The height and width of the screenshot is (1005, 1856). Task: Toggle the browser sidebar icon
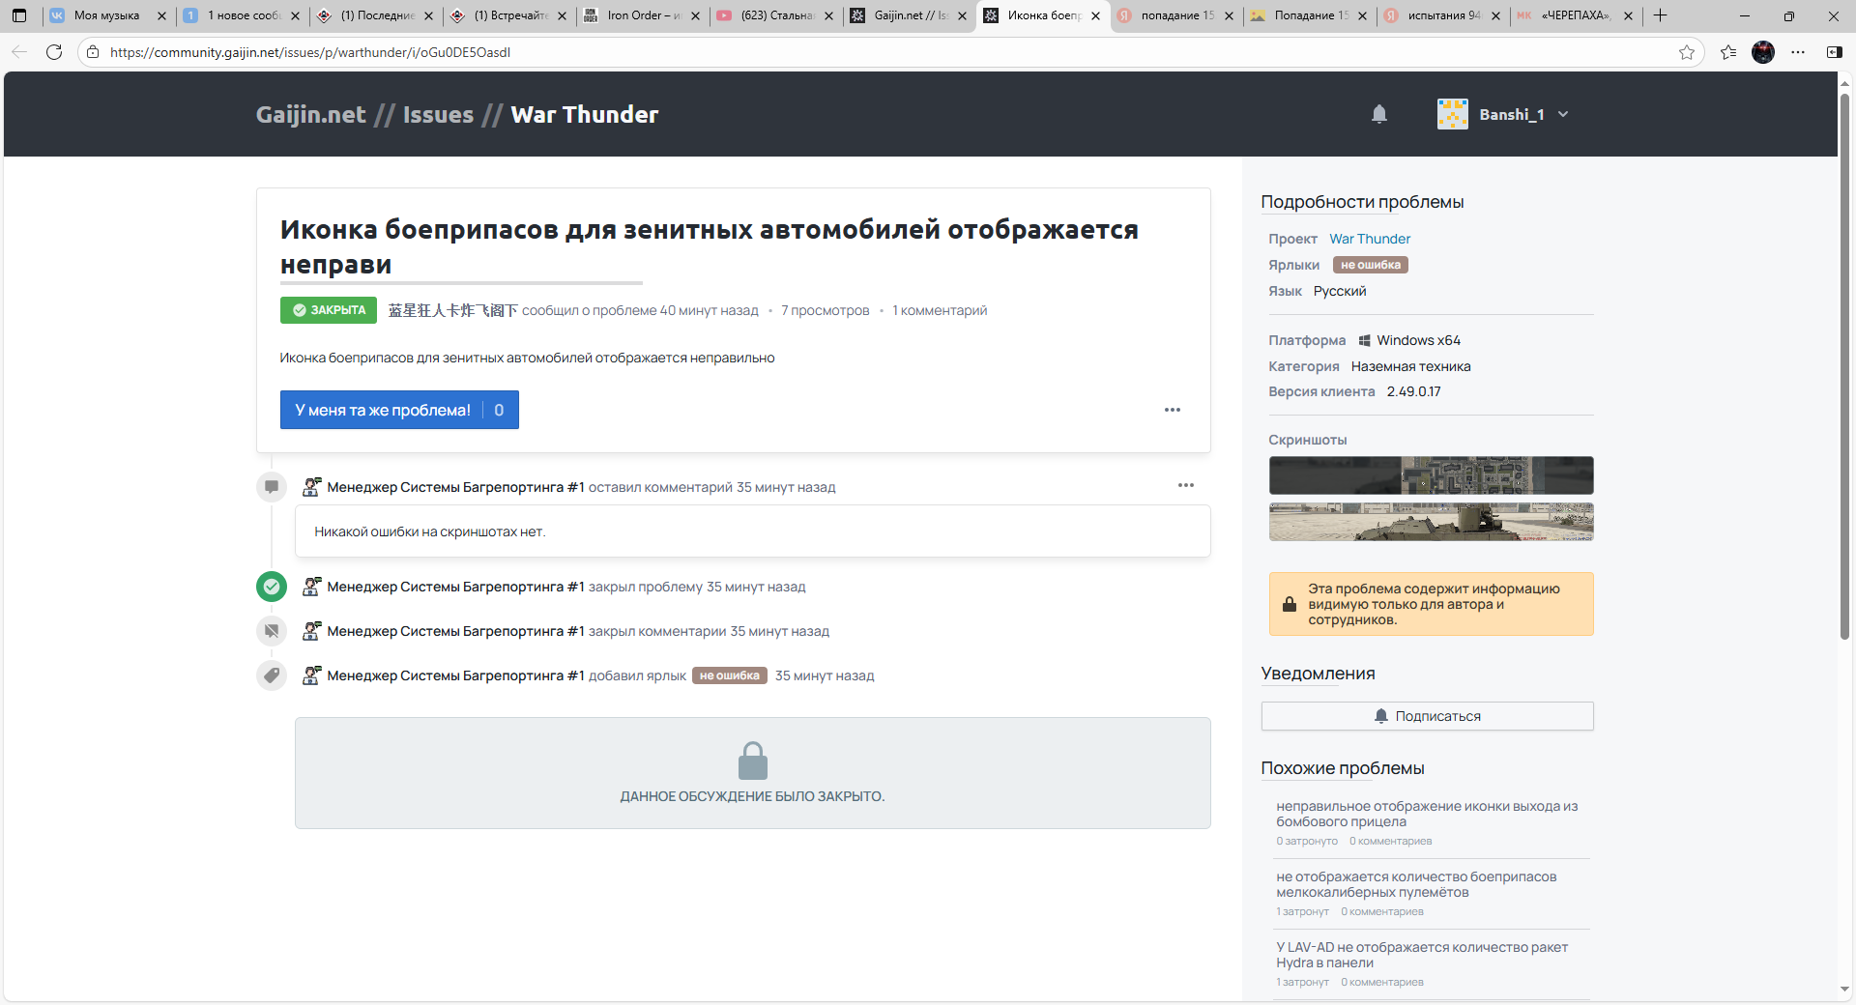1834,52
